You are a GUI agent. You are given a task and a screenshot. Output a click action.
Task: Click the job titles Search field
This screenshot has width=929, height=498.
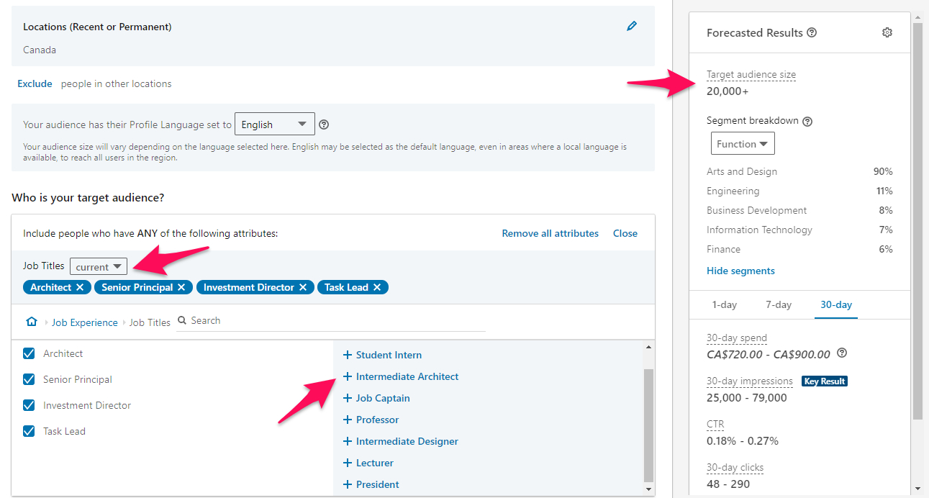pos(331,321)
